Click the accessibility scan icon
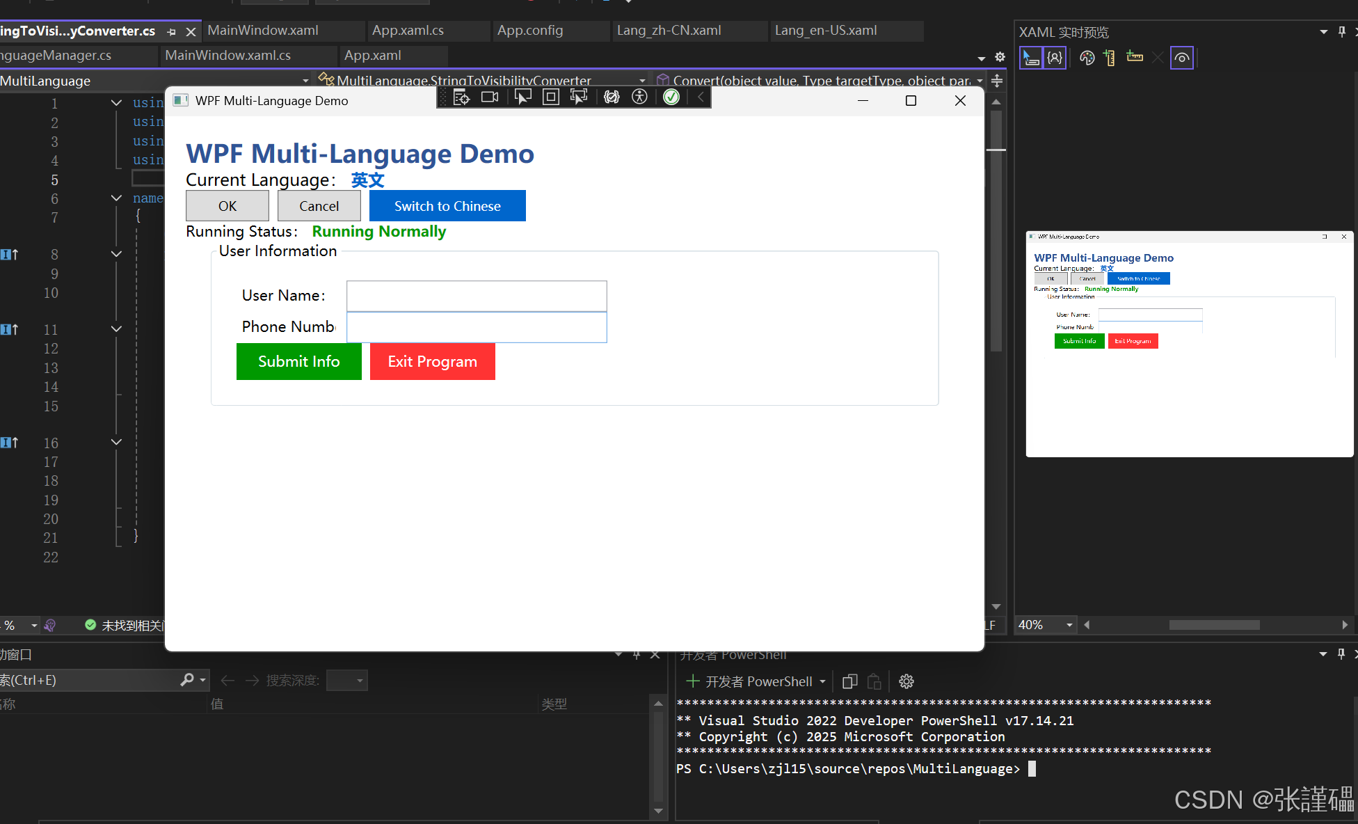The height and width of the screenshot is (824, 1358). pyautogui.click(x=639, y=97)
